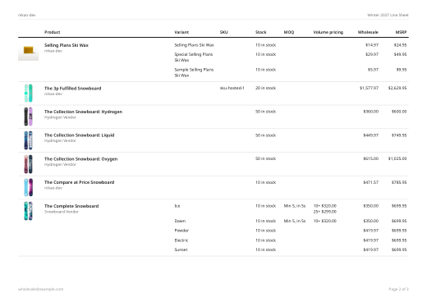Screen dimensions: 427x302
Task: Click the "$615.00" wholesale price
Action: pos(371,158)
